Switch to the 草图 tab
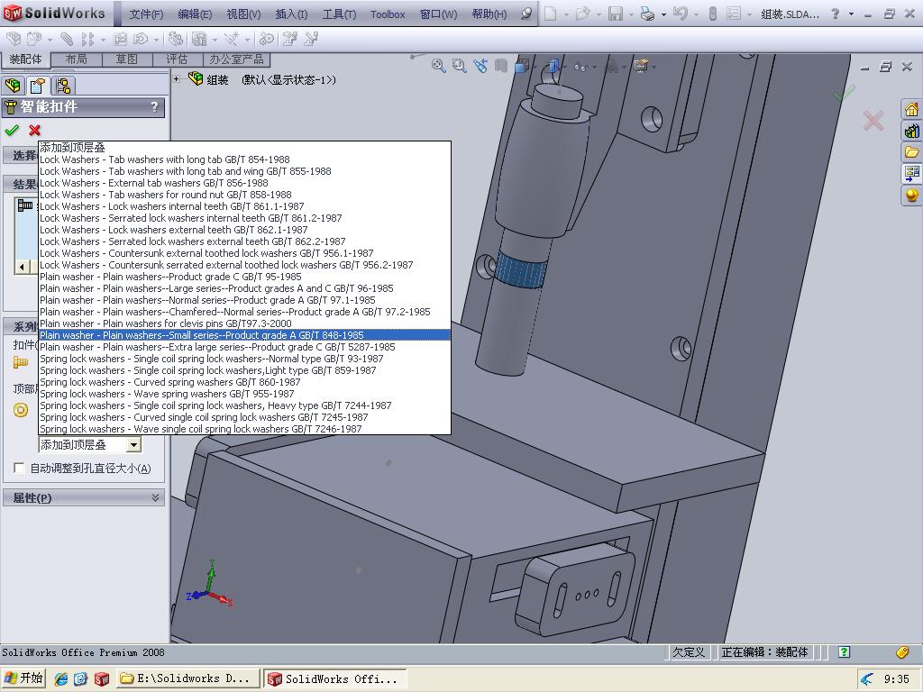 (126, 59)
